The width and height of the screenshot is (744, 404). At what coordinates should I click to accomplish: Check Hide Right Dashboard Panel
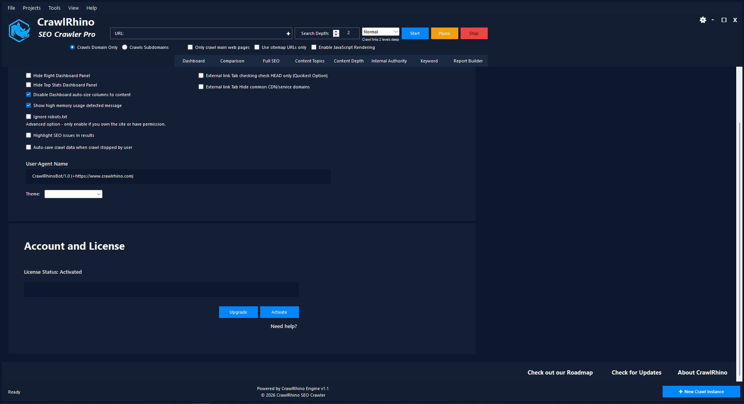point(28,76)
